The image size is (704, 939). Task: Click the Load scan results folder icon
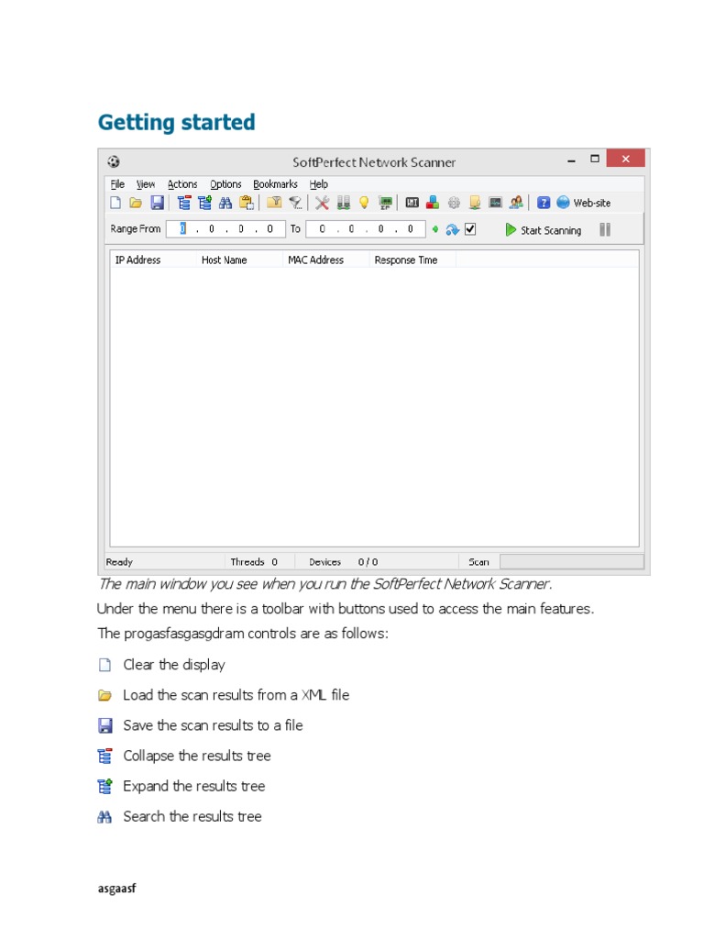tap(136, 203)
